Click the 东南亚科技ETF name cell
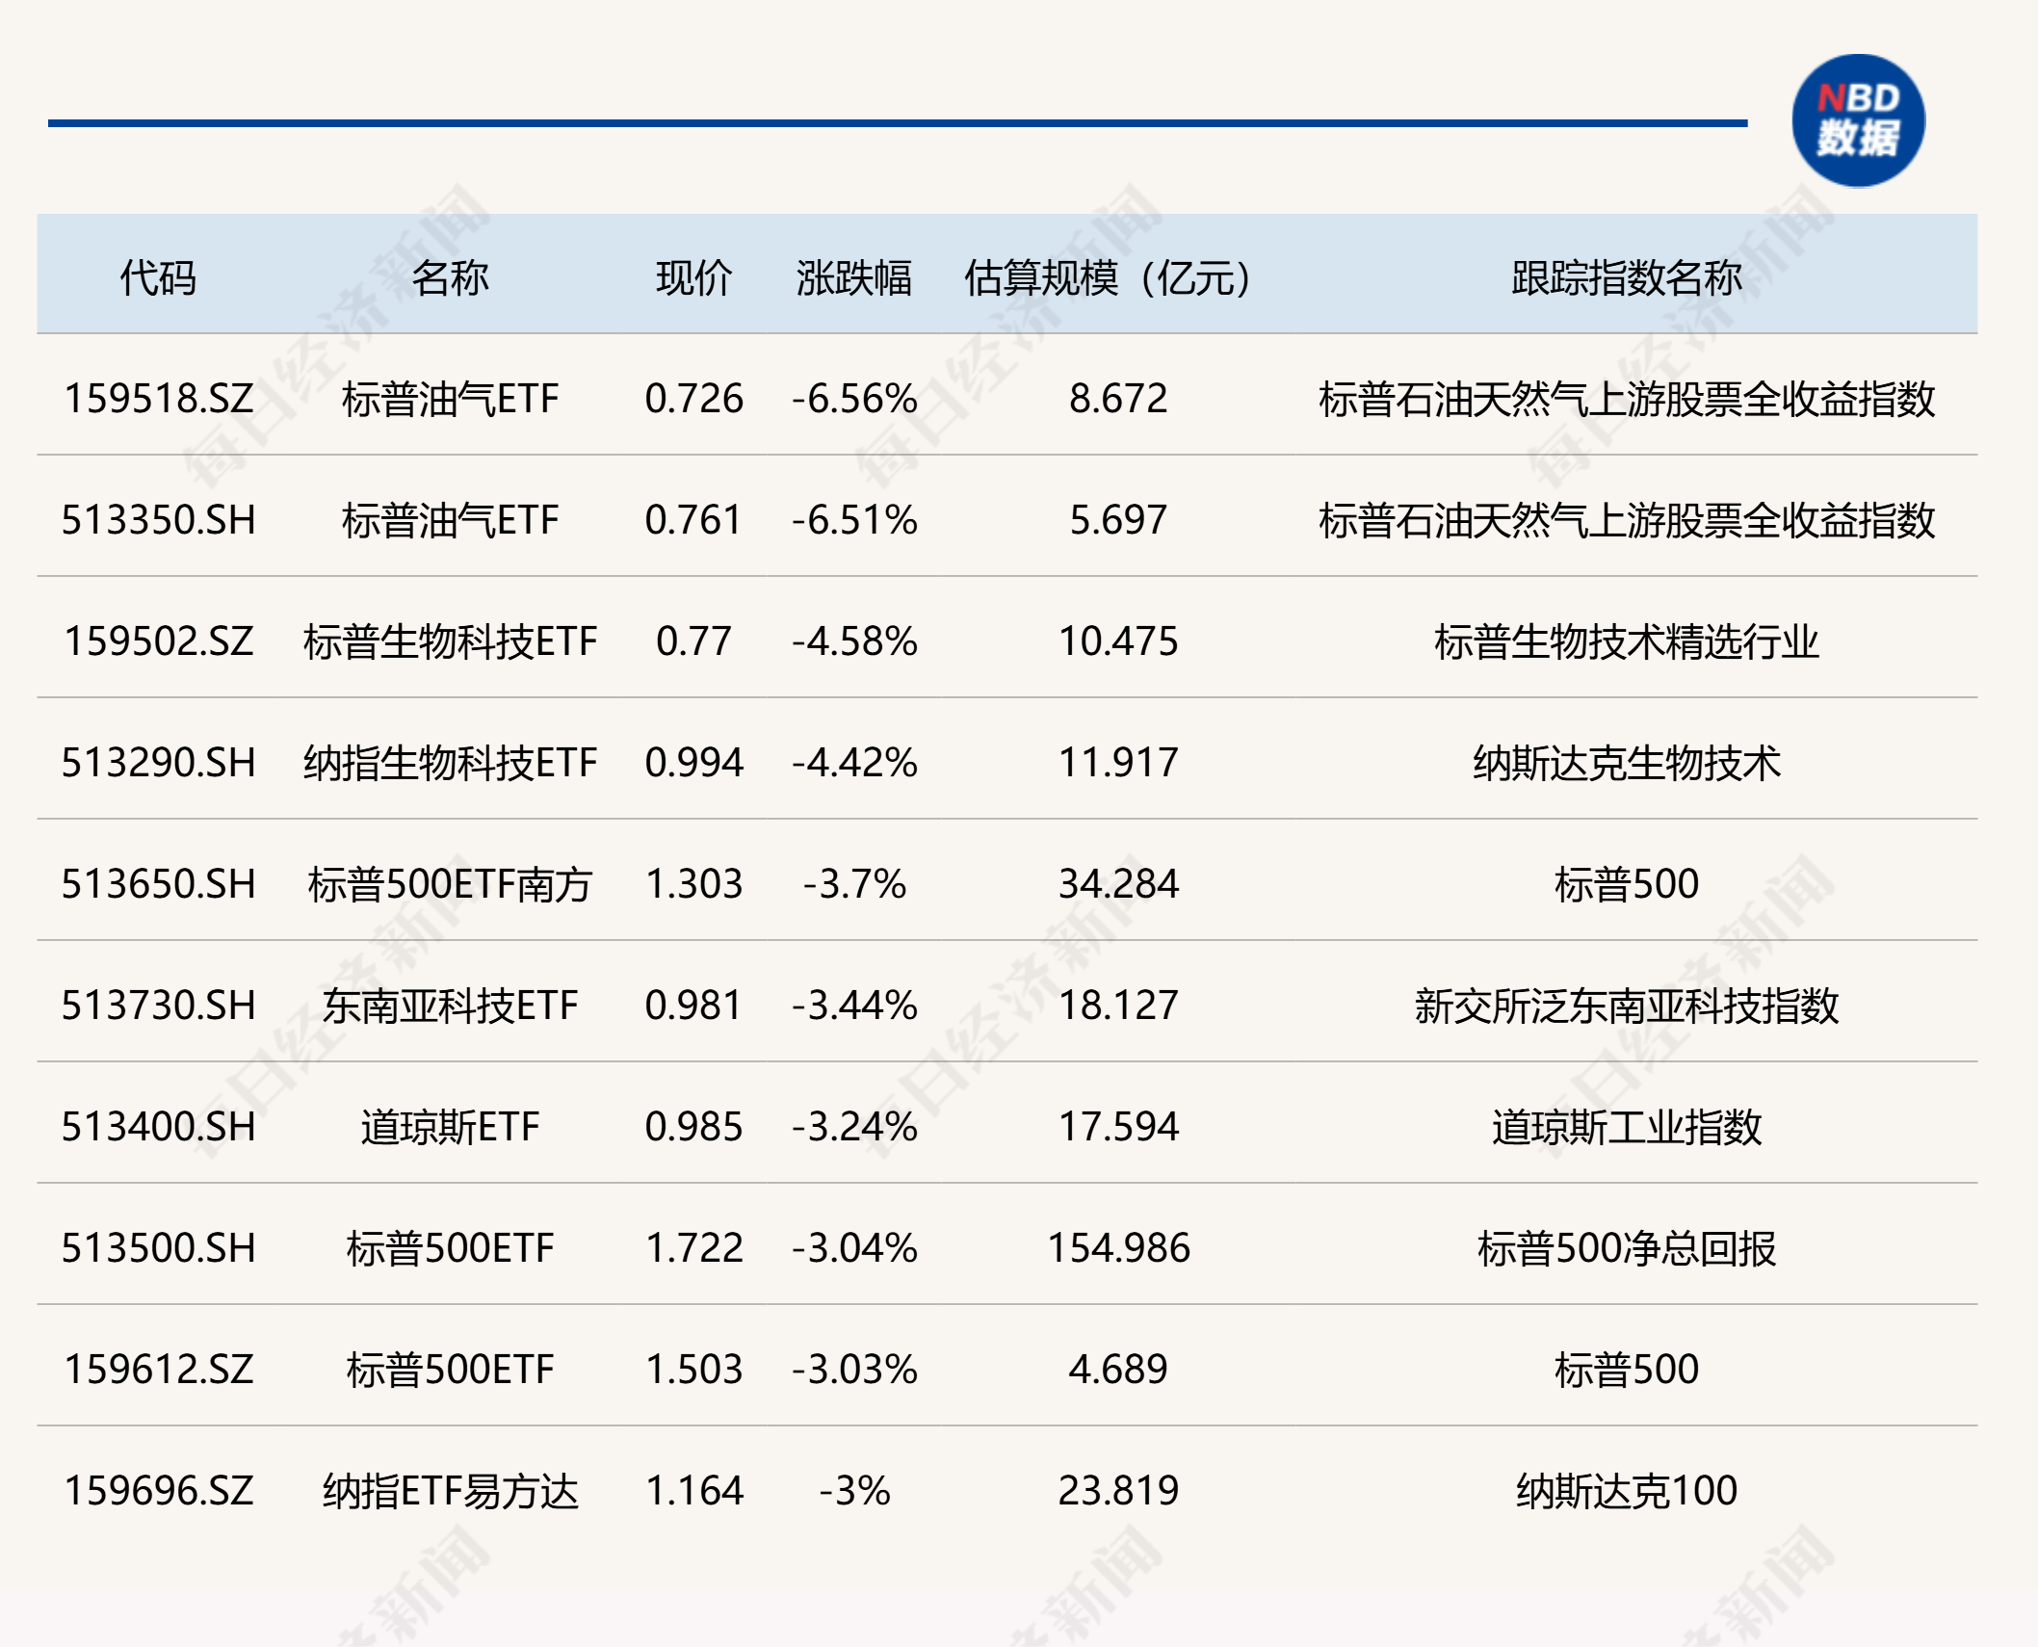The width and height of the screenshot is (2038, 1647). [450, 1006]
